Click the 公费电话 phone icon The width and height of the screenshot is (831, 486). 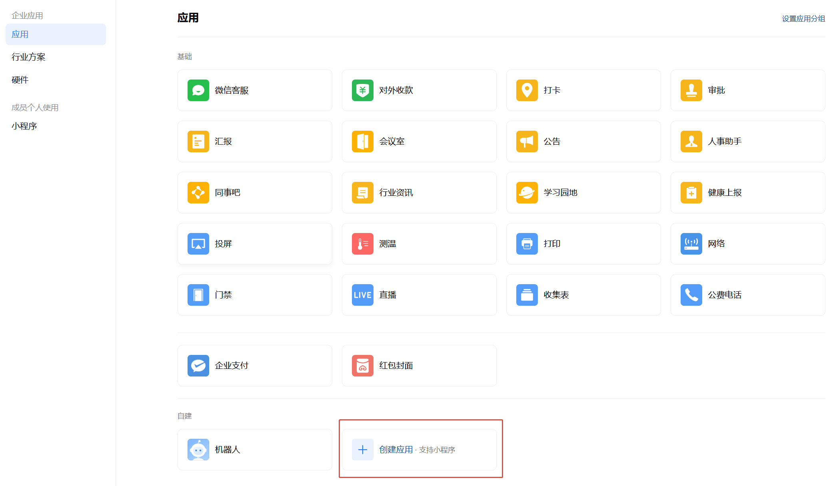tap(691, 295)
